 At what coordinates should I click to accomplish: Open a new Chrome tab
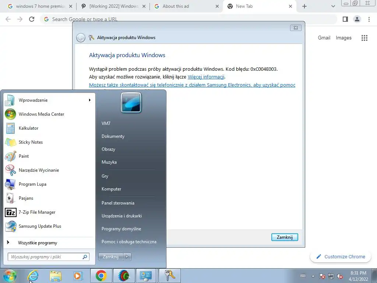coord(304,7)
